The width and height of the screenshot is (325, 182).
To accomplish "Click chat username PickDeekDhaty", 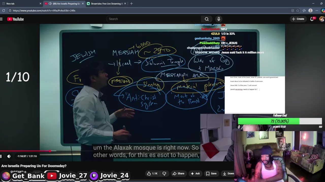I will click(x=209, y=43).
